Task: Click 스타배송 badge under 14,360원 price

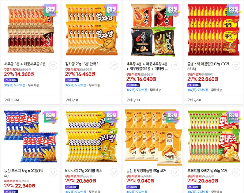Action: point(11,80)
